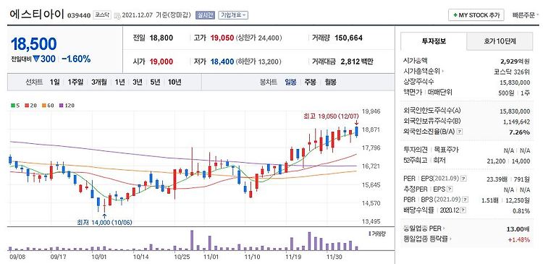Open the 시가총액순위 link
The image size is (543, 264).
(x=421, y=72)
